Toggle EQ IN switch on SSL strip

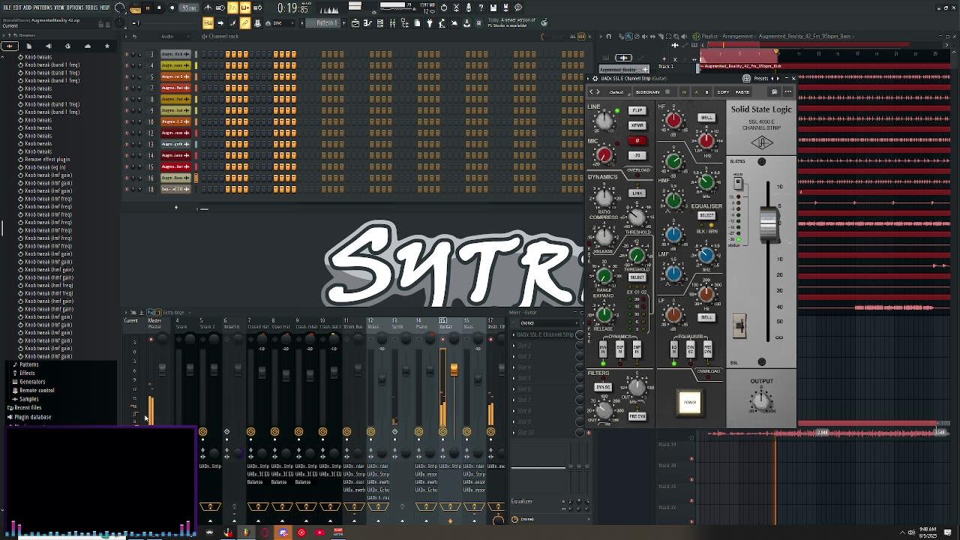click(674, 349)
